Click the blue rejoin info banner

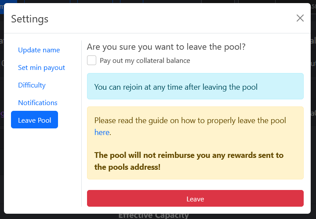(x=195, y=87)
